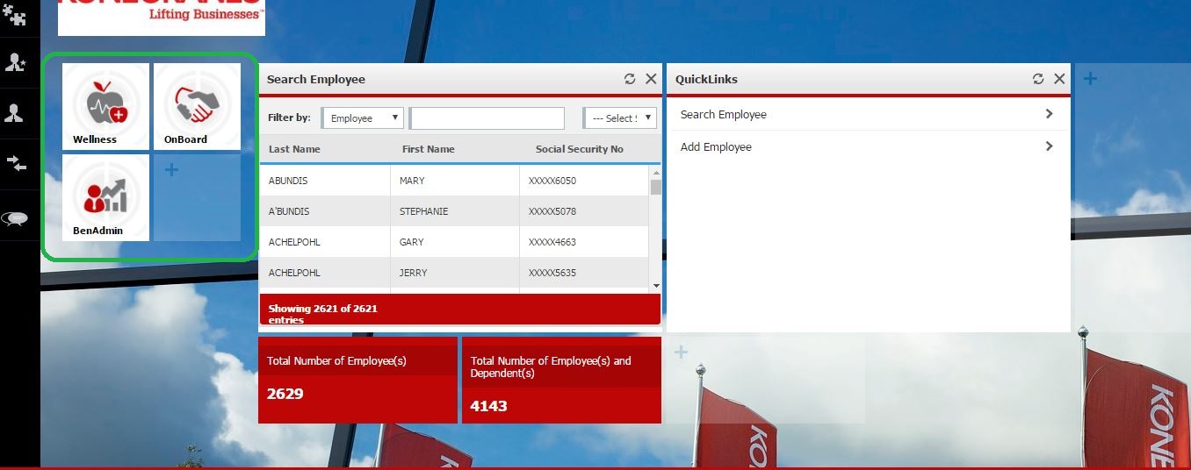Expand Search Employee quick link arrow
1191x470 pixels.
[x=1049, y=114]
